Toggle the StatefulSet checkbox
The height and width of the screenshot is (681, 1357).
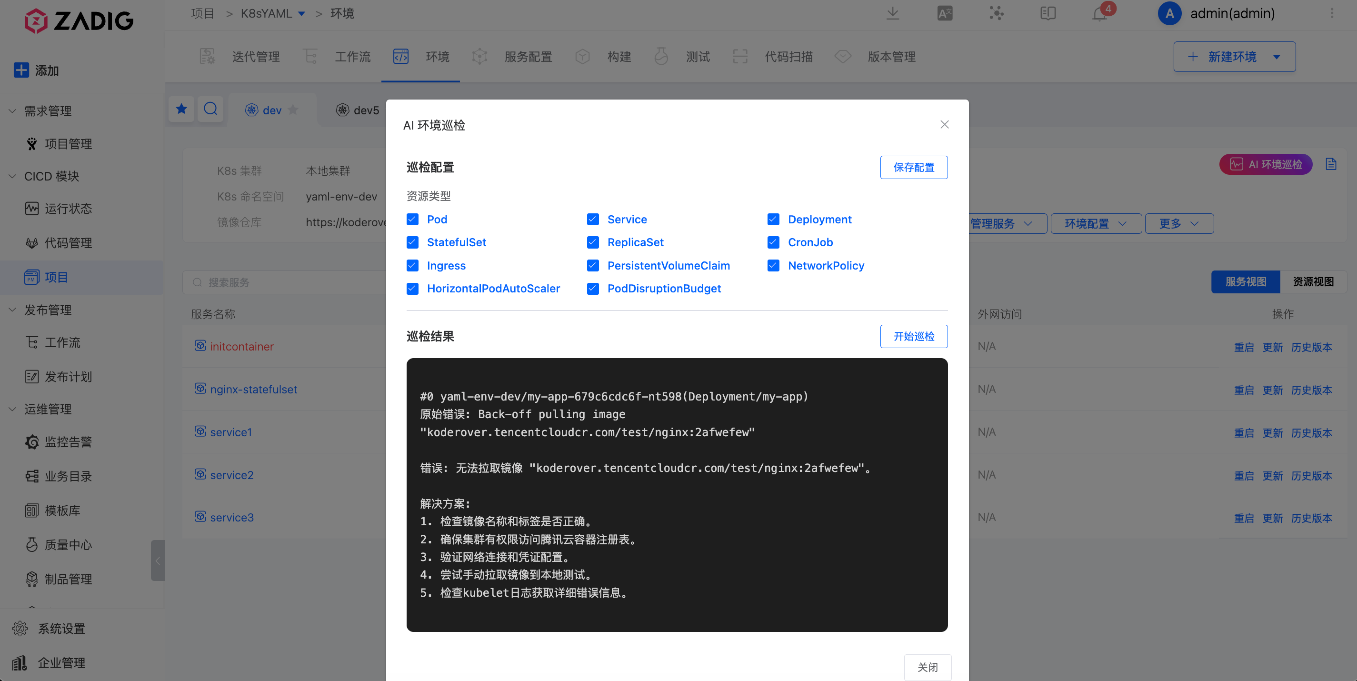412,242
